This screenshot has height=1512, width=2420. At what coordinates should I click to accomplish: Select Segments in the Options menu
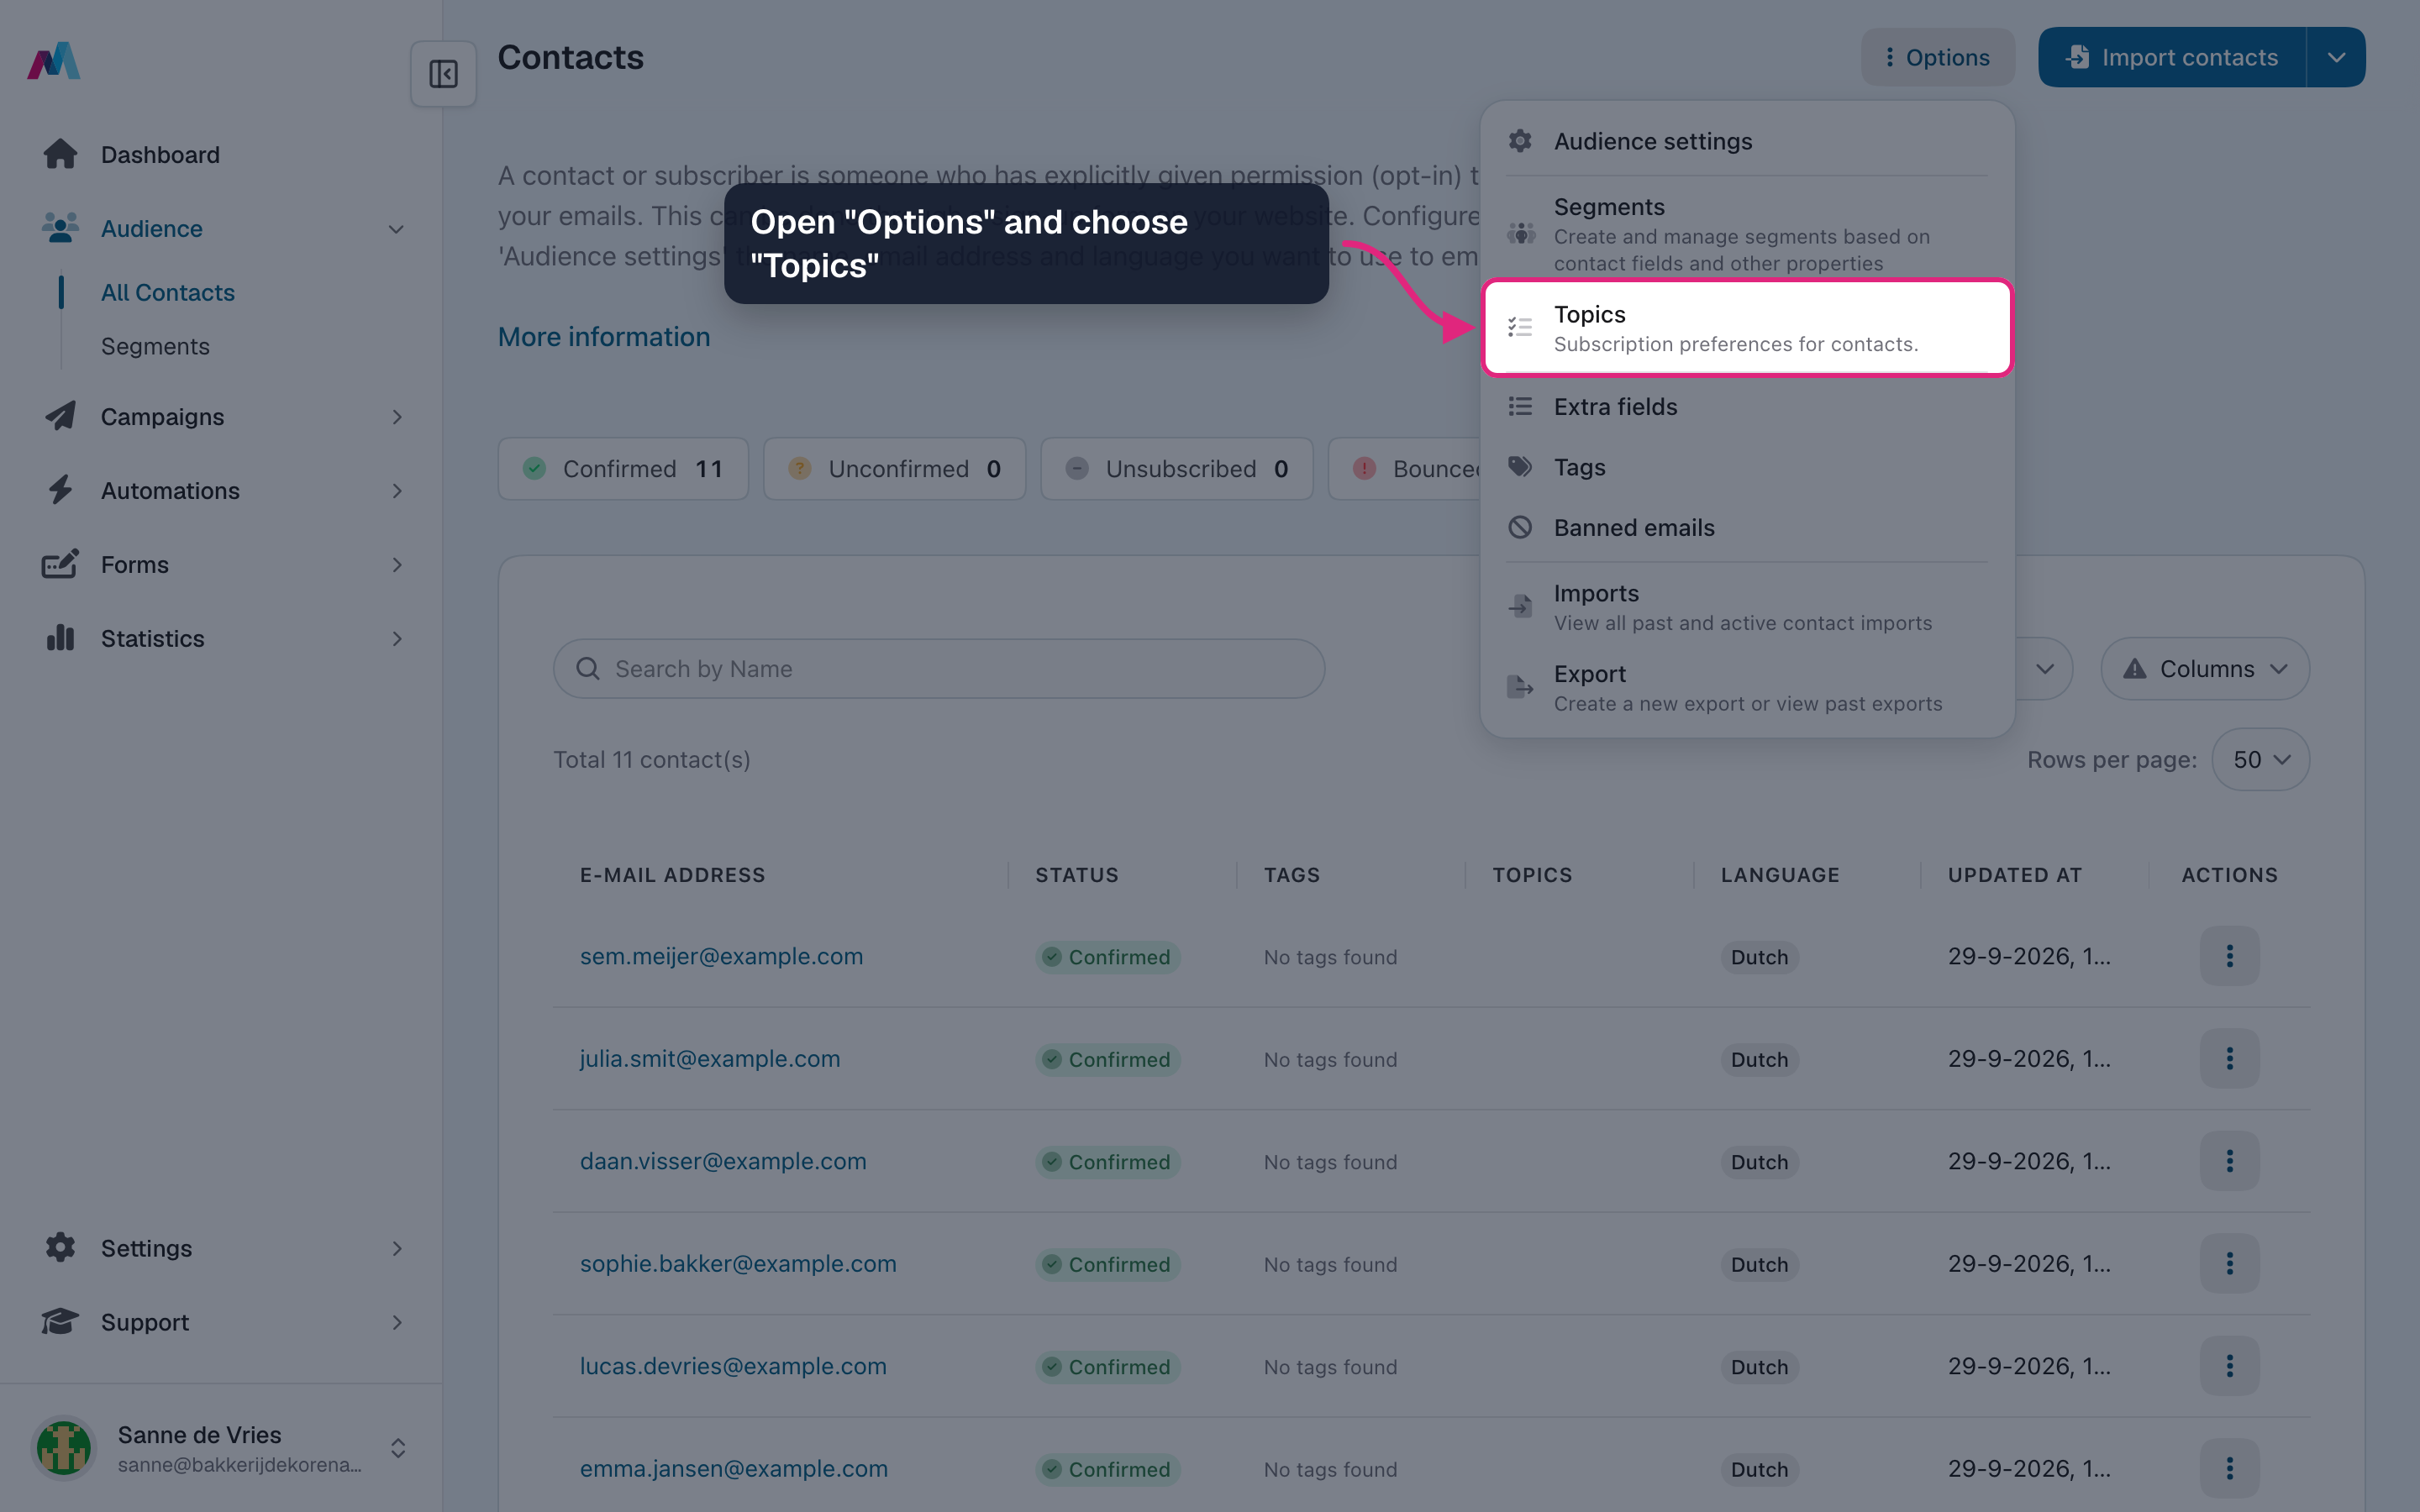pos(1746,234)
